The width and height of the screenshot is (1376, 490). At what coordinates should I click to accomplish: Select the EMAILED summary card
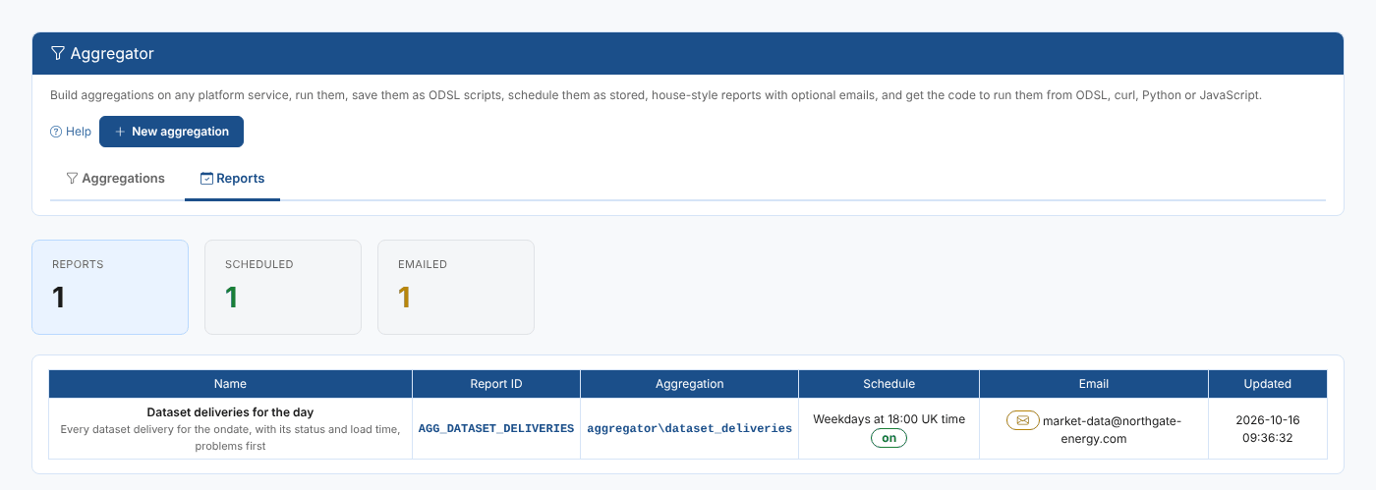456,287
